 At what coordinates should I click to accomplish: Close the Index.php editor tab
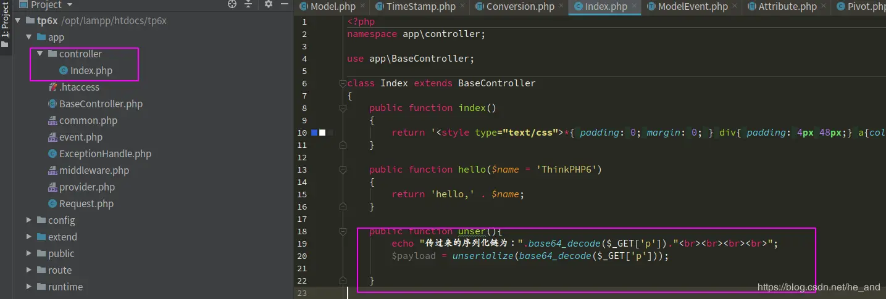point(633,7)
